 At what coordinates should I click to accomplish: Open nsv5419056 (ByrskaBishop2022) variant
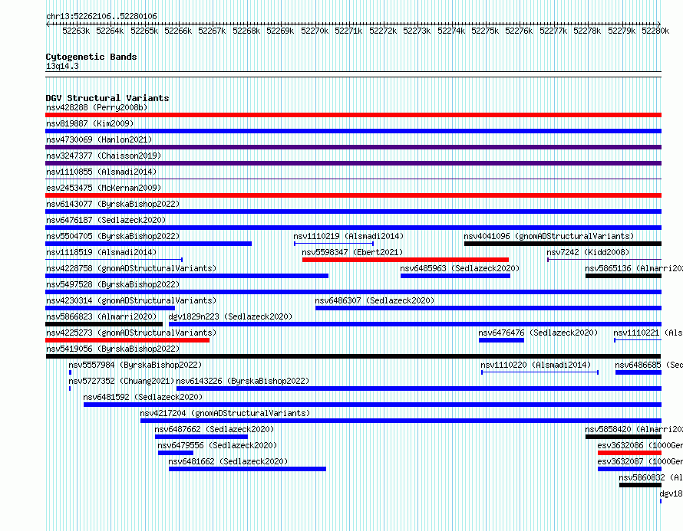(113, 349)
